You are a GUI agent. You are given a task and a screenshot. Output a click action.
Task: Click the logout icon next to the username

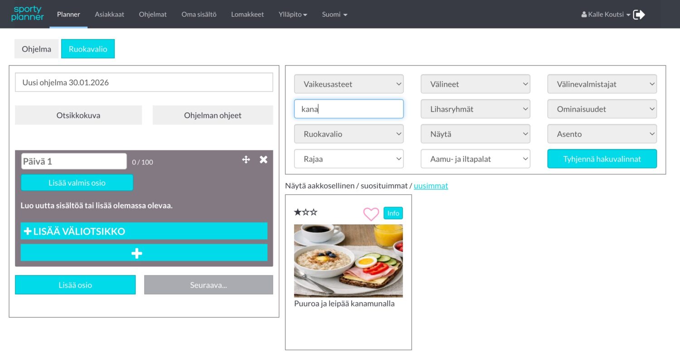click(639, 14)
